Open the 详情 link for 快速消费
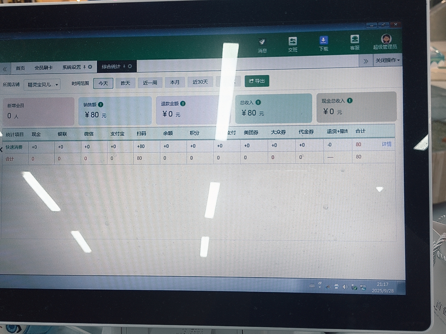The width and height of the screenshot is (446, 334). coord(386,144)
